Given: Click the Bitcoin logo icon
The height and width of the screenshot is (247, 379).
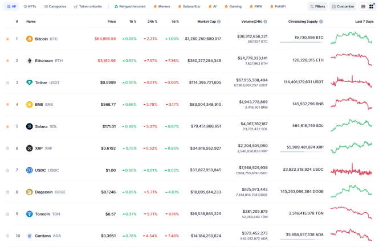Looking at the screenshot, I should coord(29,39).
